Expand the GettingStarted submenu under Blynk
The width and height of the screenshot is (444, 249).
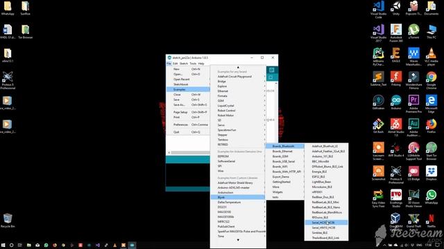click(x=284, y=182)
